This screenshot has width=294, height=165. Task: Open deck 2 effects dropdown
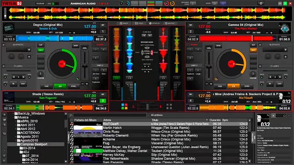tap(285, 50)
